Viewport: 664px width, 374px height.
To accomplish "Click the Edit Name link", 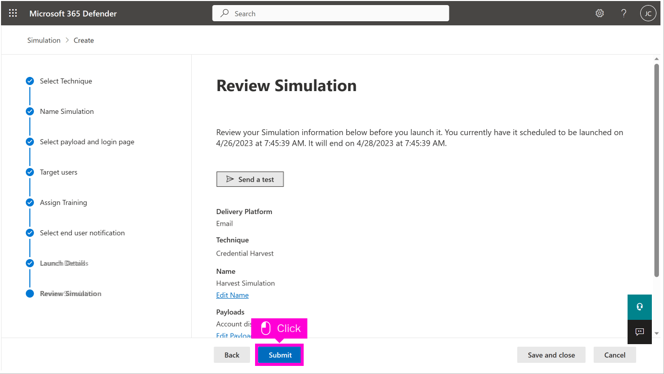I will [x=232, y=295].
